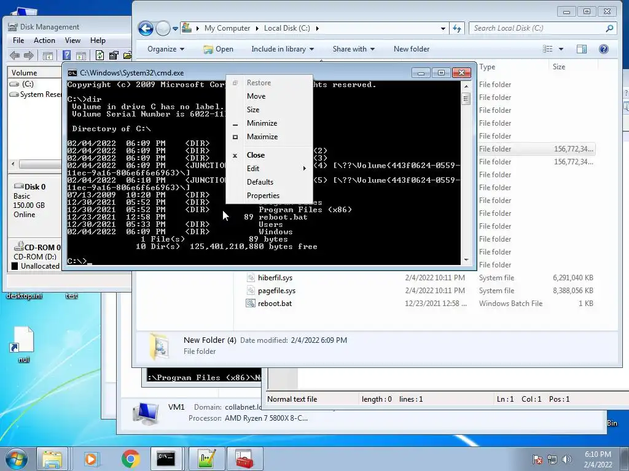The image size is (629, 471).
Task: Click Disk Management blue help icon
Action: point(66,55)
